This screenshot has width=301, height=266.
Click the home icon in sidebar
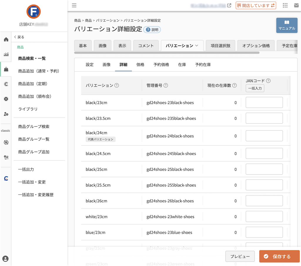point(6,39)
